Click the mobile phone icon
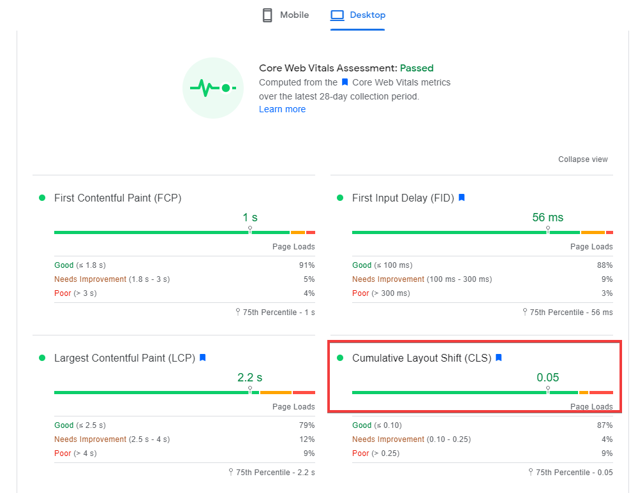The image size is (638, 493). [267, 15]
